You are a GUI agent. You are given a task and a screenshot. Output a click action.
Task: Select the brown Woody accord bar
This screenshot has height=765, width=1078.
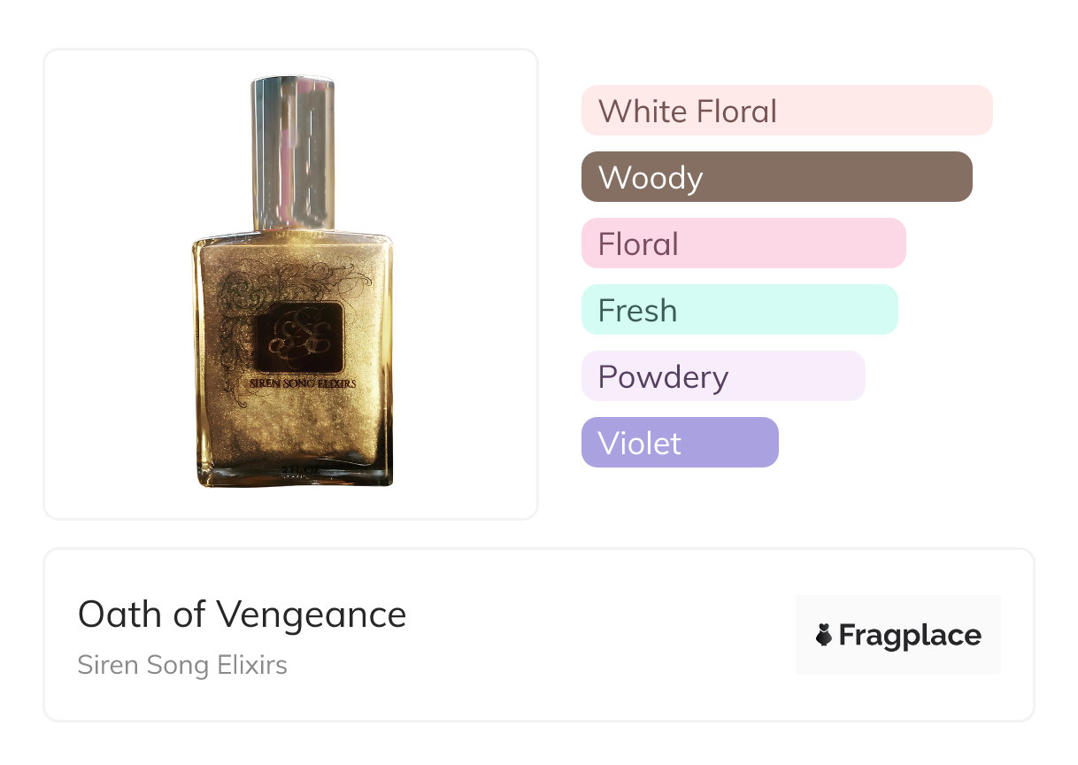pos(776,177)
